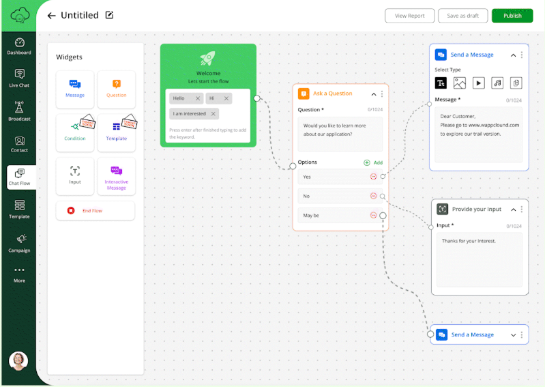
Task: Click bottom Send a Message input connector
Action: (430, 334)
